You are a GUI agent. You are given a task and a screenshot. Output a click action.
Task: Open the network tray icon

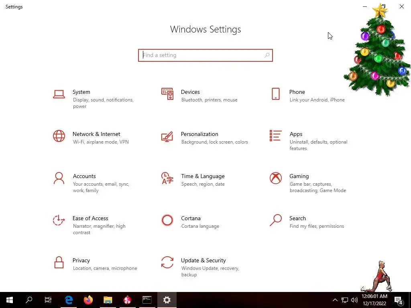pos(345,300)
